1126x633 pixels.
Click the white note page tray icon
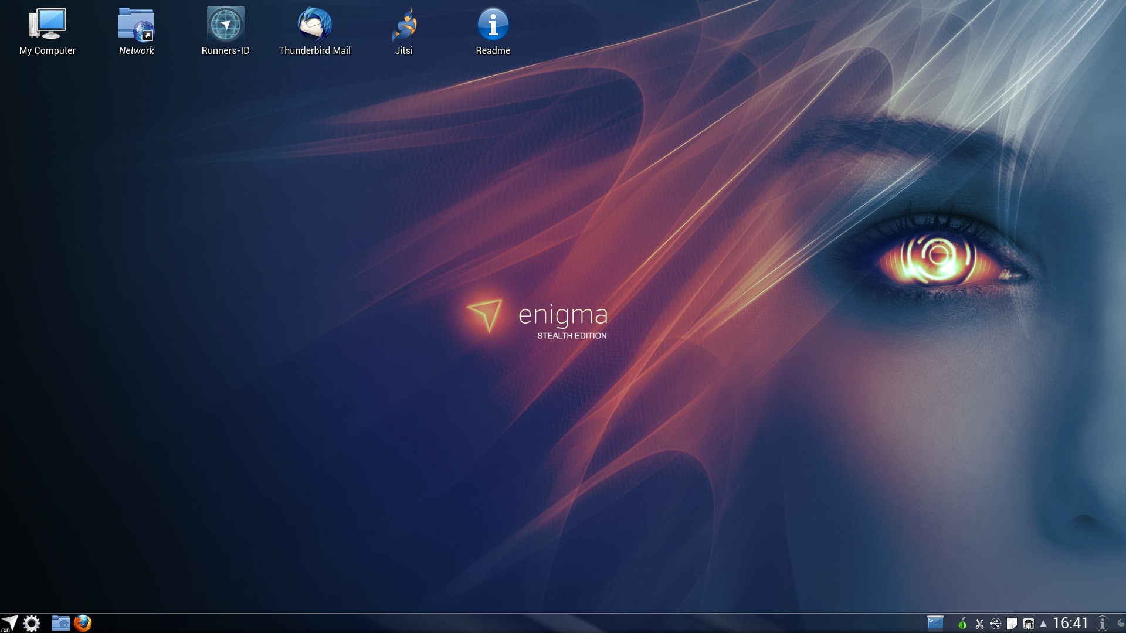[x=1012, y=624]
